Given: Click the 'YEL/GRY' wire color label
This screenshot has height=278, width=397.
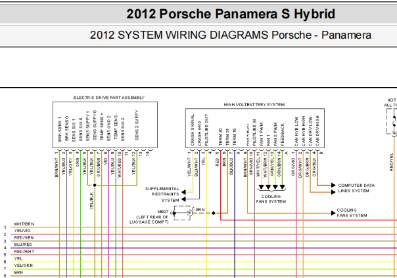Looking at the screenshot, I should click(x=70, y=167).
